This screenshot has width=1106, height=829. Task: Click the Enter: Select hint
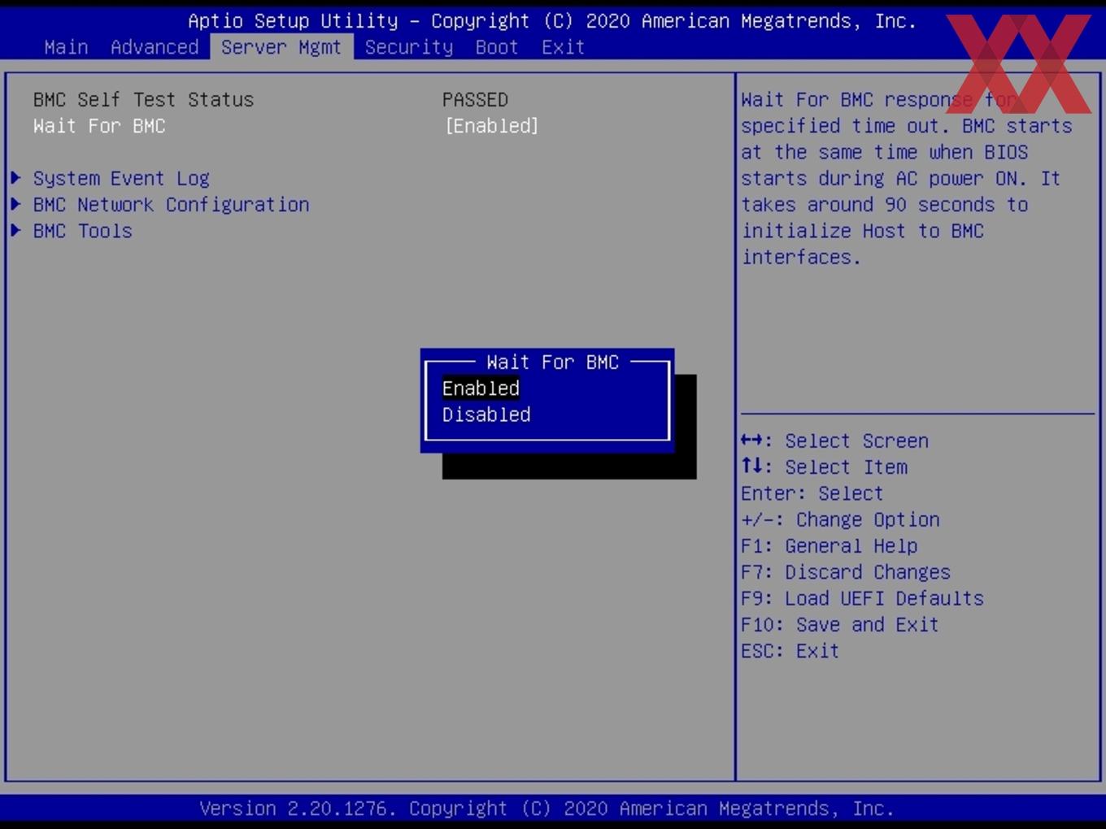[x=812, y=493]
